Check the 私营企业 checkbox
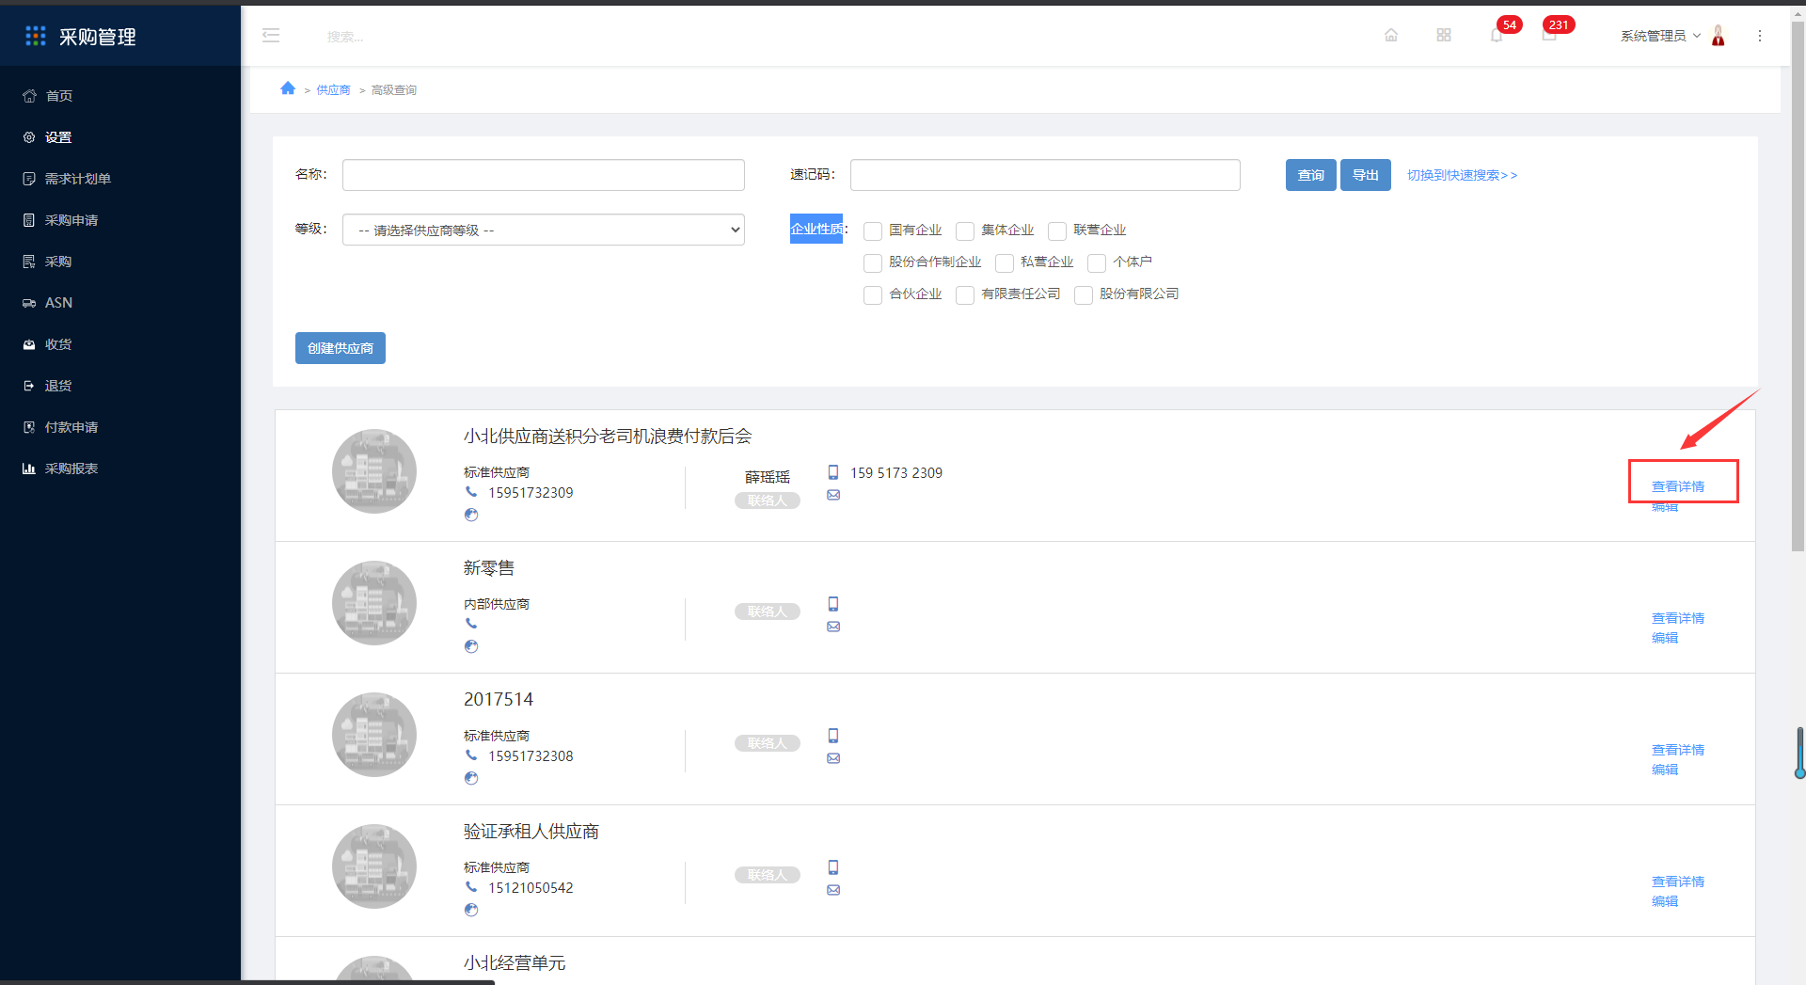 tap(1005, 263)
